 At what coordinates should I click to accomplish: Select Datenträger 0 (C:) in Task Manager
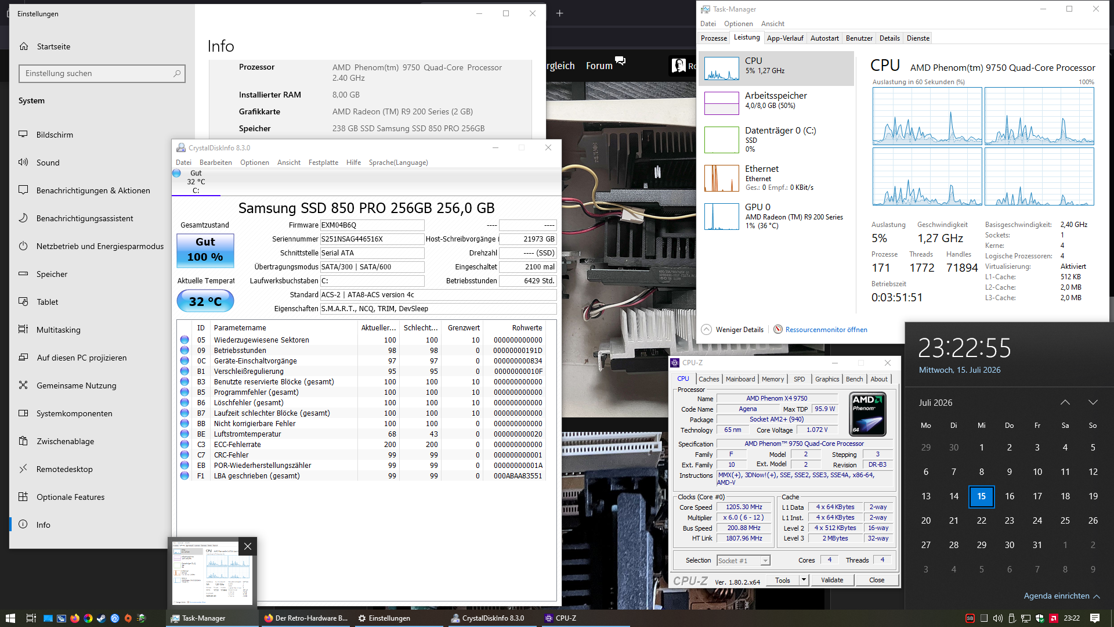(x=776, y=139)
